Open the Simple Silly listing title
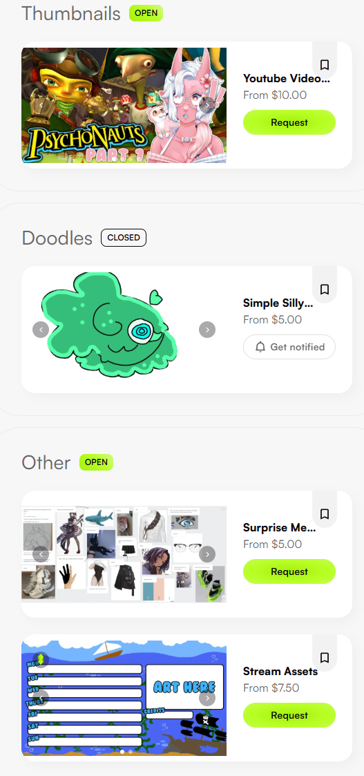Viewport: 364px width, 776px height. pos(278,303)
